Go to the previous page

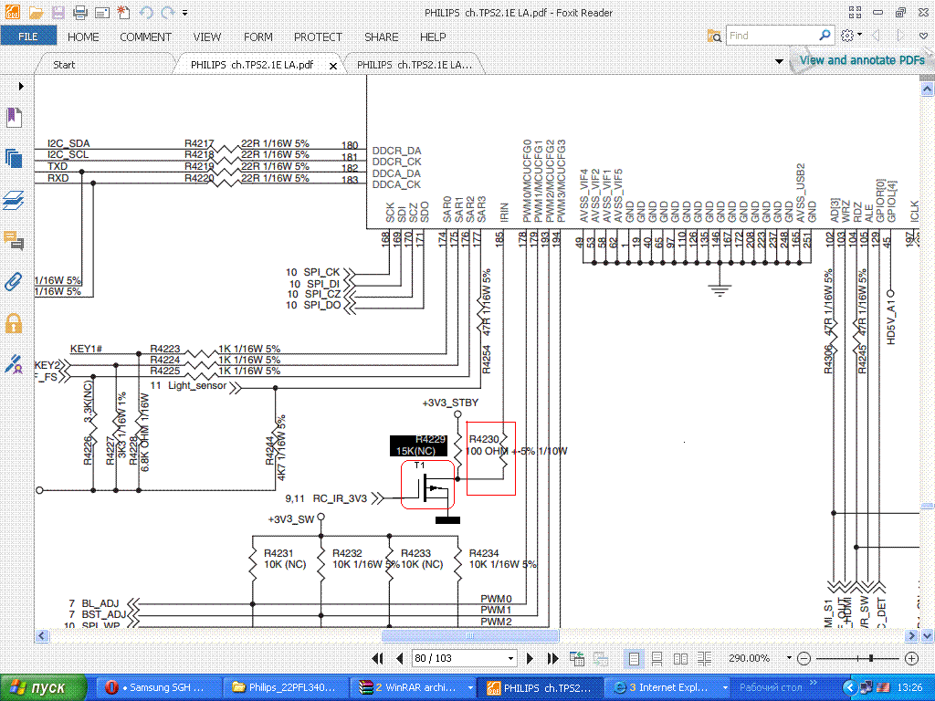click(400, 659)
